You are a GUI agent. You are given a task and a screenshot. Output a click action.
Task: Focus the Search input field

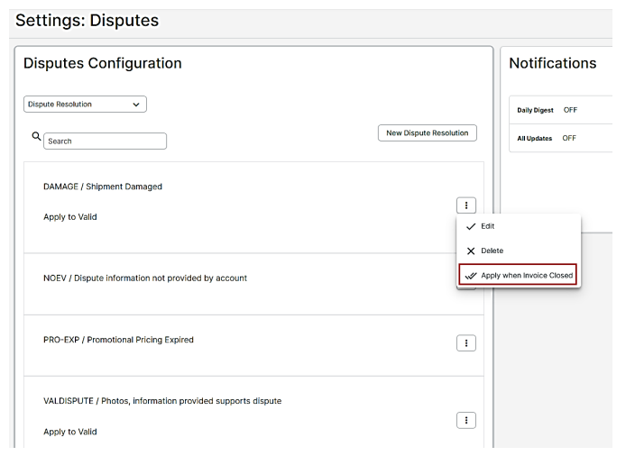[x=105, y=141]
